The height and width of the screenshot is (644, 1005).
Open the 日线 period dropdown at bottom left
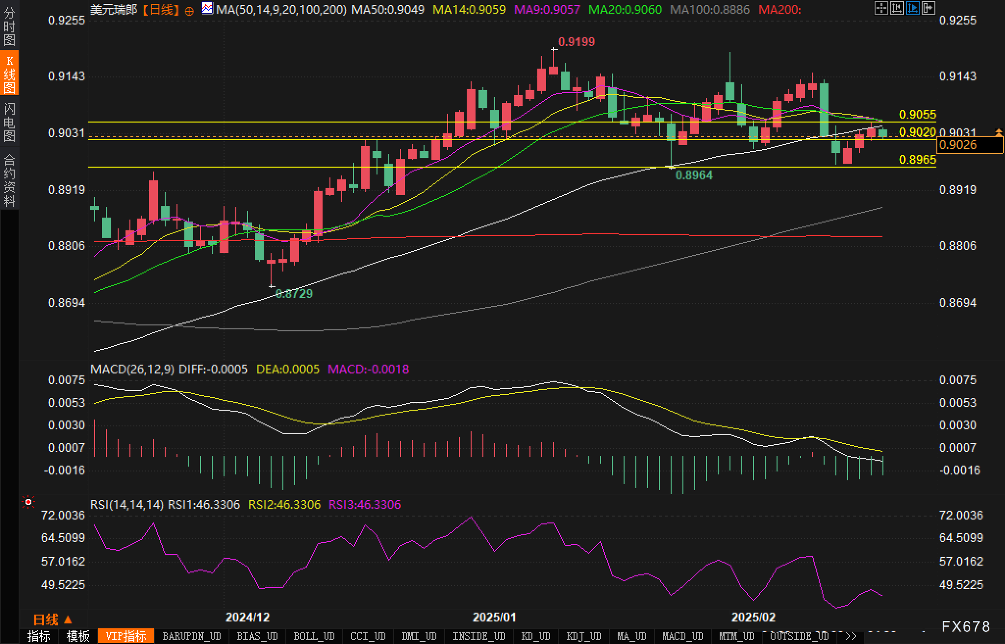pos(52,619)
